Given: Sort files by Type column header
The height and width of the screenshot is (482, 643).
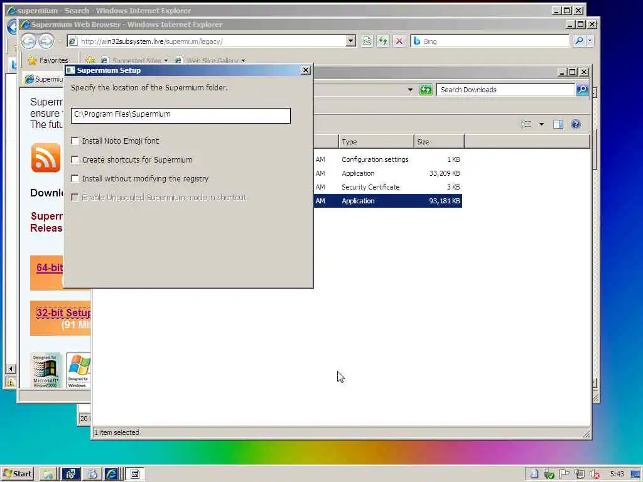Looking at the screenshot, I should coord(376,142).
